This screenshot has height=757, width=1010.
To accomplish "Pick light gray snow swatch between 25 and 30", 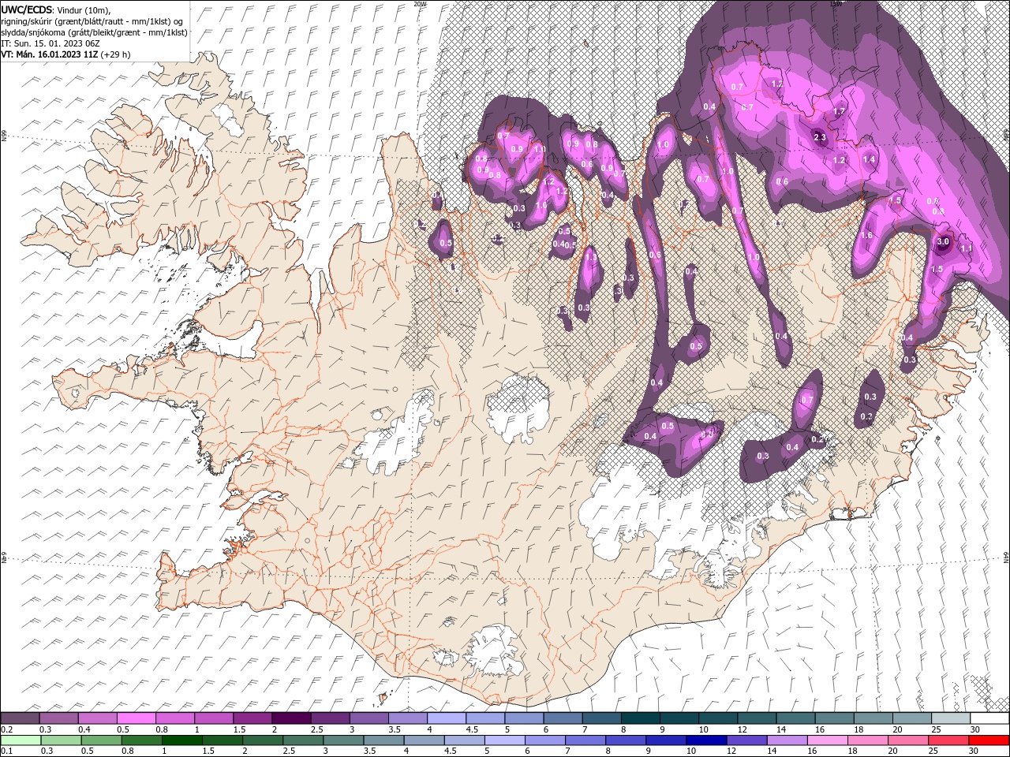I will [952, 718].
